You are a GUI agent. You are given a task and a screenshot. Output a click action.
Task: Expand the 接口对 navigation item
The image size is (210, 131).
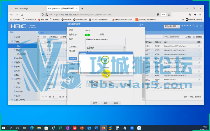pyautogui.click(x=15, y=50)
